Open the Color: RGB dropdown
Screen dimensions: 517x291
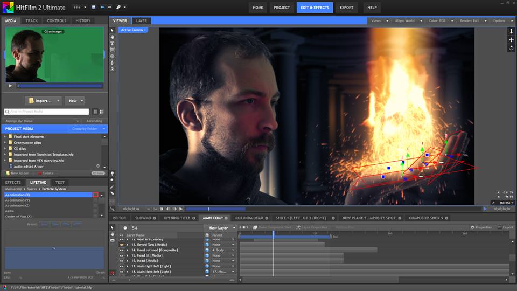[x=441, y=21]
